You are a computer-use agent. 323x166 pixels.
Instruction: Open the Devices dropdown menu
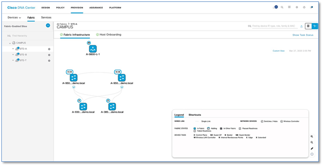point(14,17)
